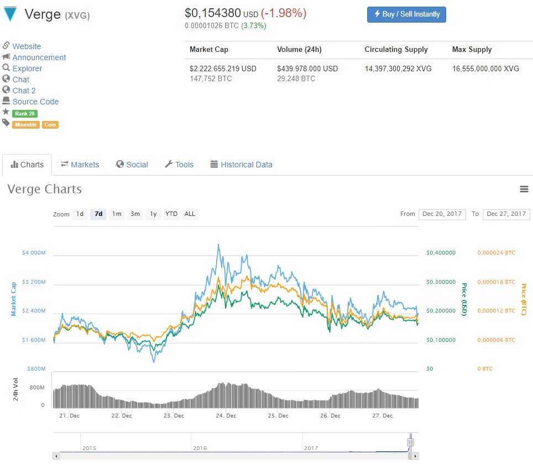Click the globe icon beside Chat 2
Viewport: 533px width, 465px height.
pyautogui.click(x=6, y=89)
